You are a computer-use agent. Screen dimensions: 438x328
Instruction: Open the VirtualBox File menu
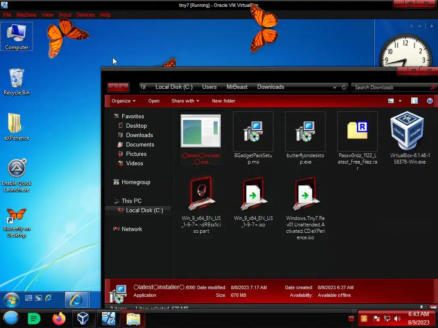click(7, 15)
